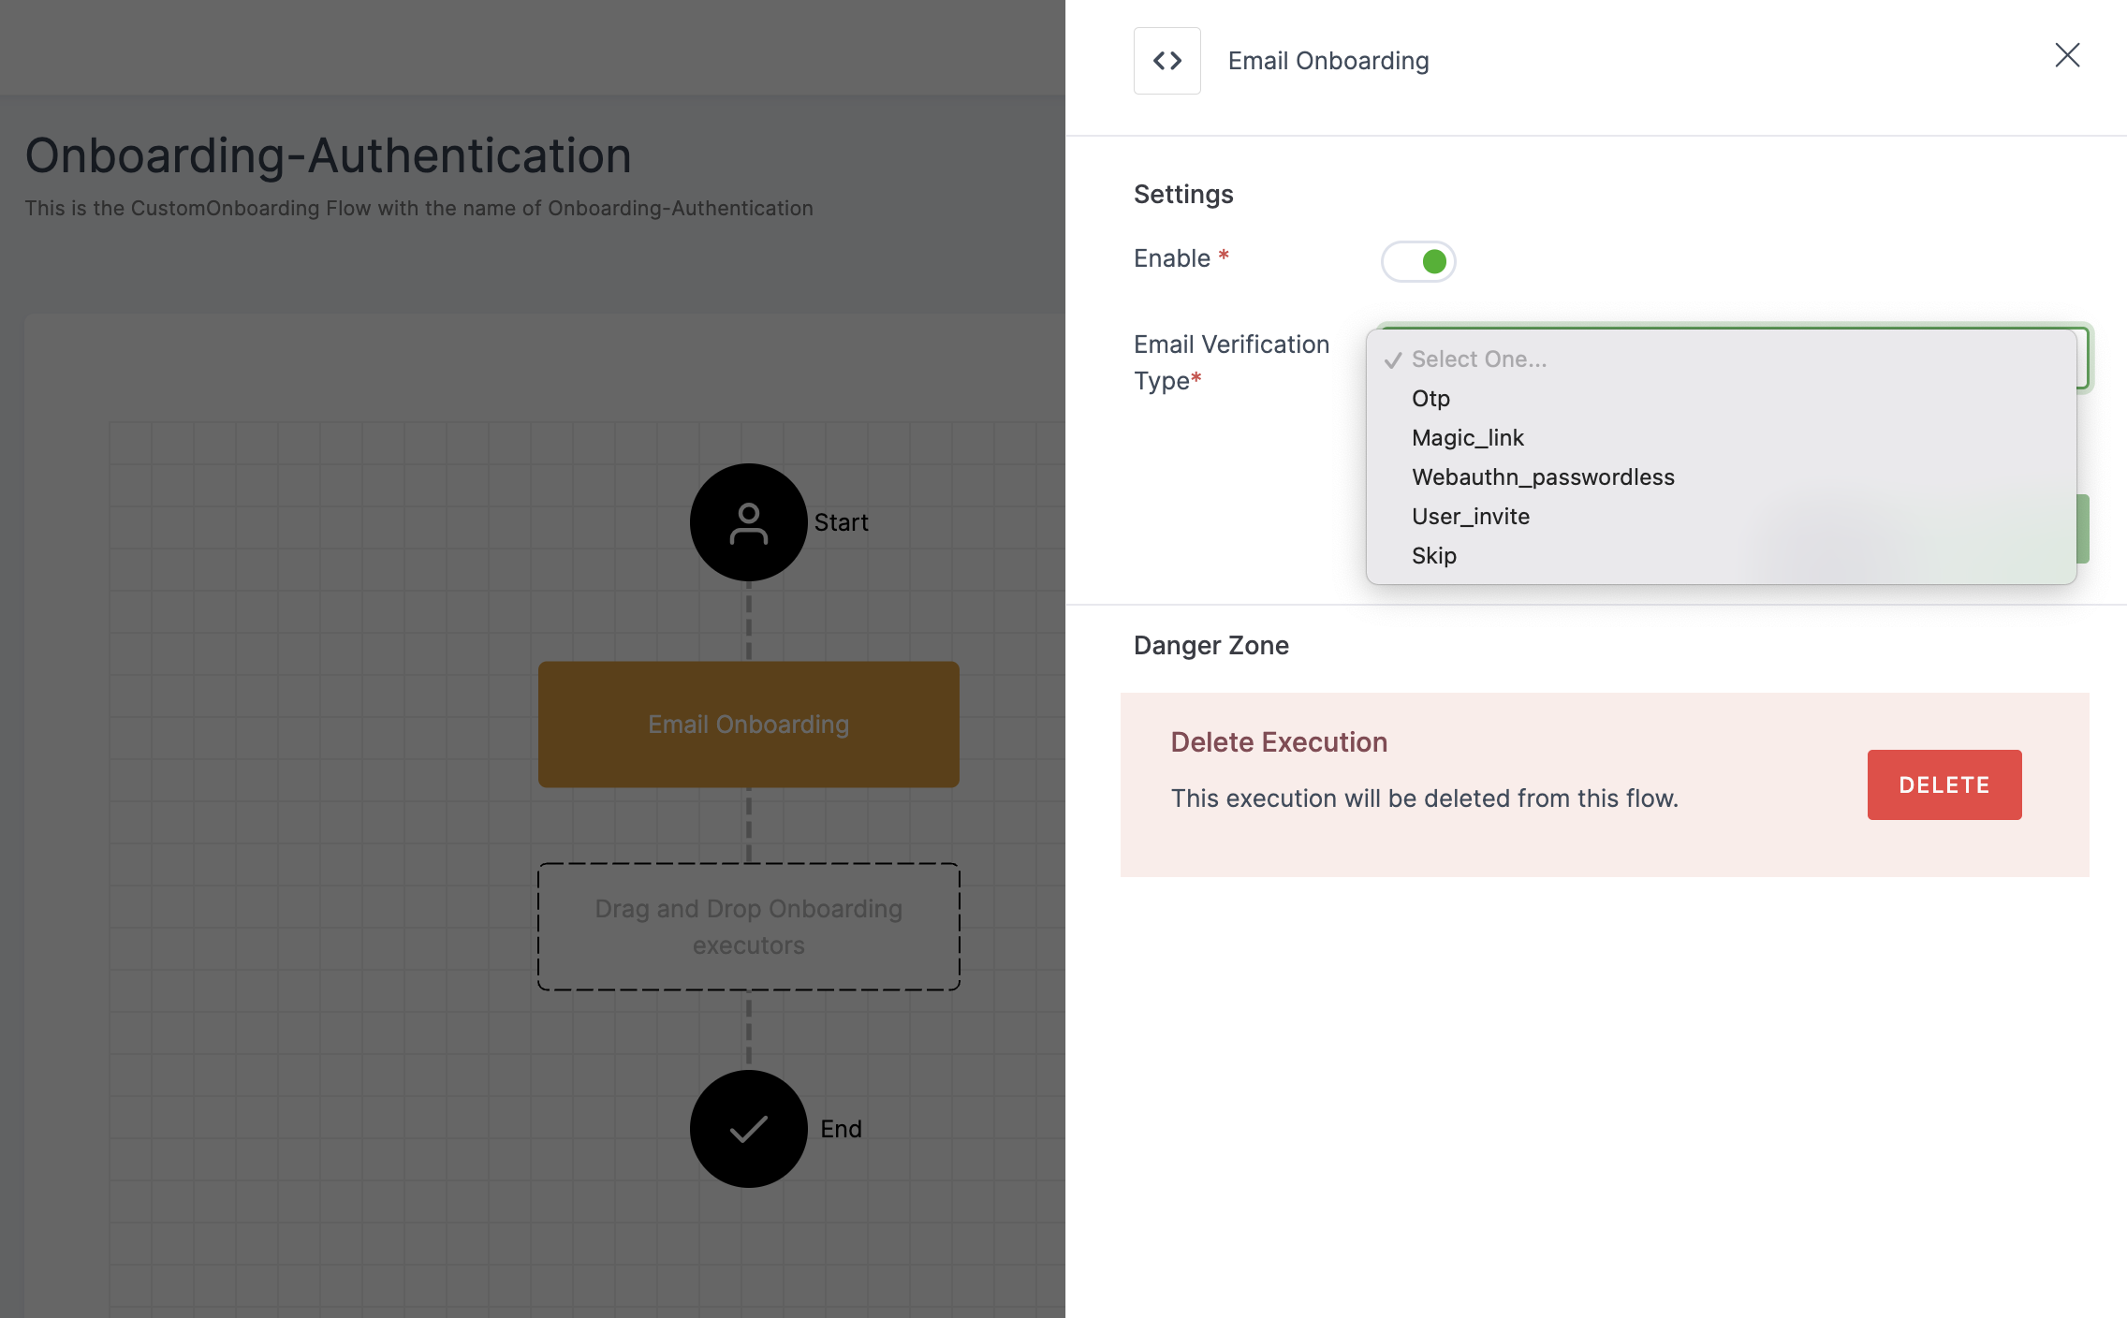Click the 'This execution will be deleted' text
The width and height of the screenshot is (2127, 1318).
1424,798
